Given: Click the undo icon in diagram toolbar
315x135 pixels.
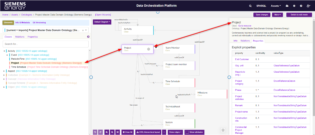Looking at the screenshot, I should 95,132.
